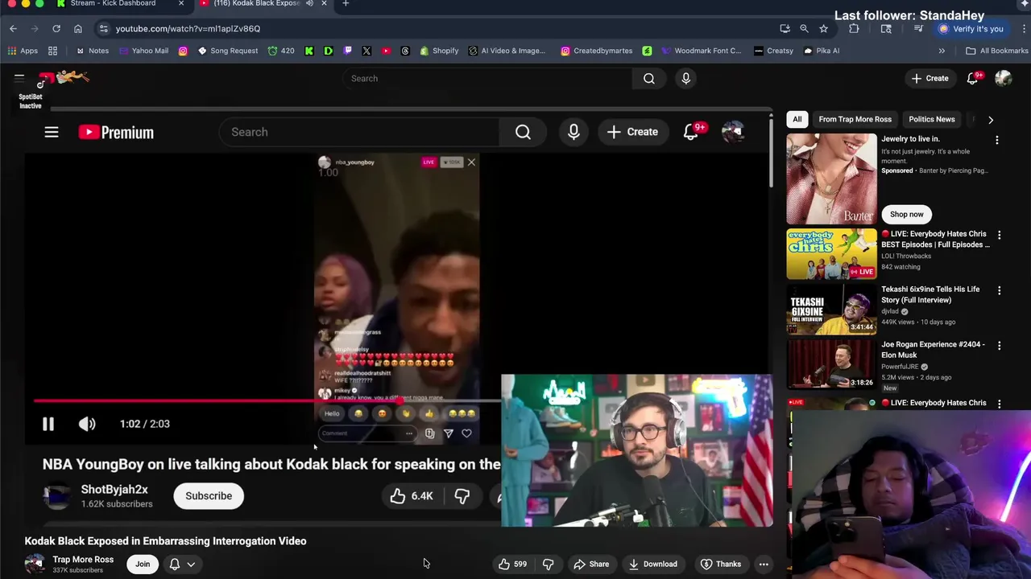The width and height of the screenshot is (1031, 579).
Task: Open the outer YouTube guide hamburger menu
Action: 19,78
